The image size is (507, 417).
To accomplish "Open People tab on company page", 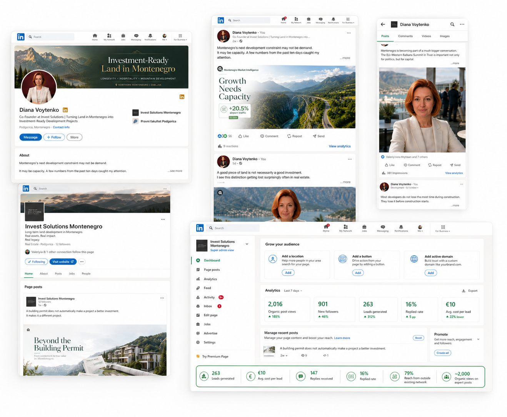I will pos(86,274).
